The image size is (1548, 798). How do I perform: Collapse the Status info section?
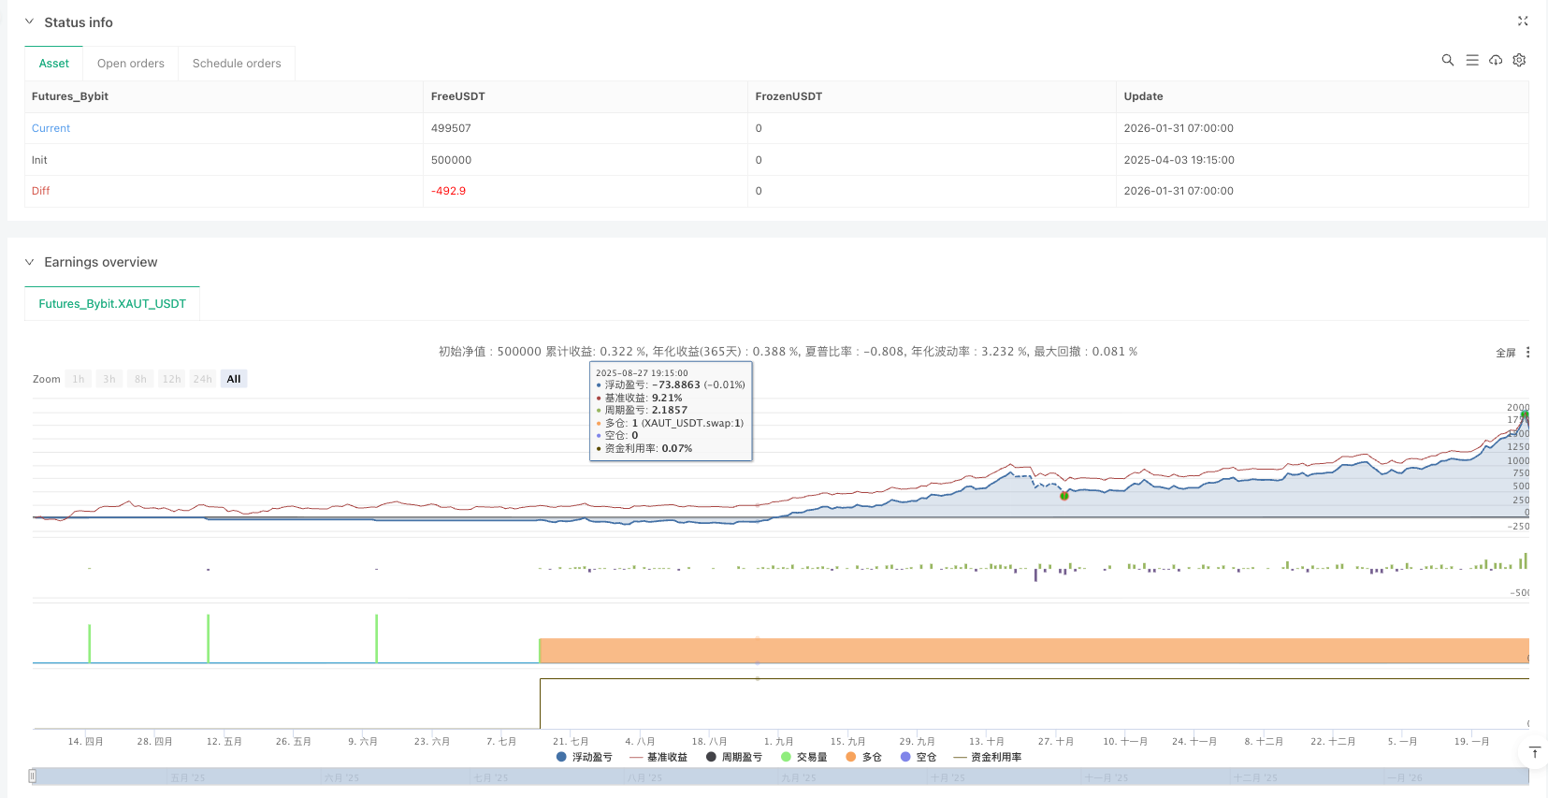(29, 22)
